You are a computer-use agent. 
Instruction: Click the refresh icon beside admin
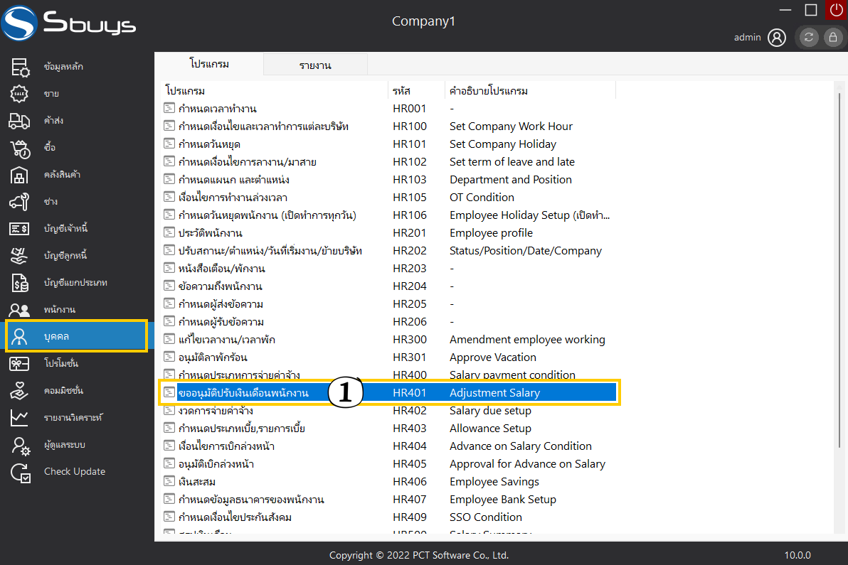[x=808, y=38]
